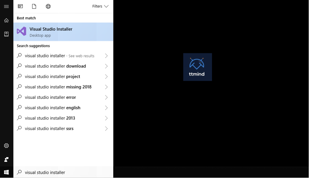Go to the Home sidebar icon
309x178 pixels.
[6, 20]
